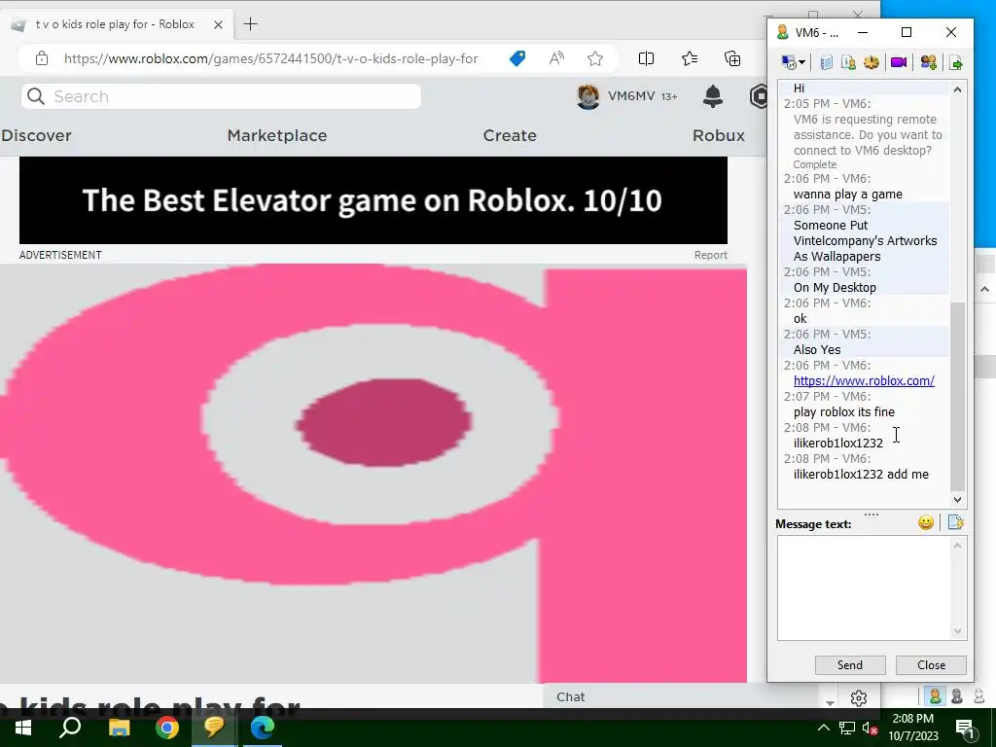Open the emoji smiley picker

point(926,522)
